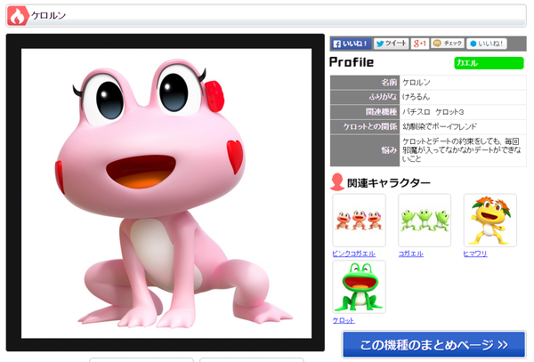Image resolution: width=534 pixels, height=362 pixels.
Task: Select the ふりがな value けろるん
Action: pos(416,97)
